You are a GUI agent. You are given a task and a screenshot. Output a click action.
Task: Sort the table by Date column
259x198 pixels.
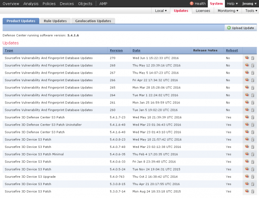pyautogui.click(x=136, y=51)
